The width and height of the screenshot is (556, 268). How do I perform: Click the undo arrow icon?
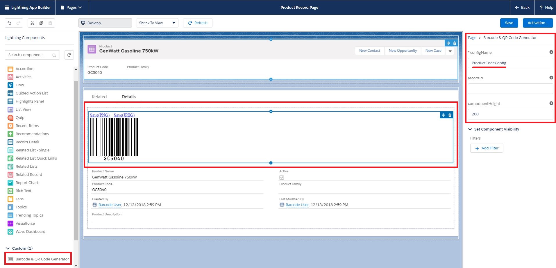tap(9, 23)
